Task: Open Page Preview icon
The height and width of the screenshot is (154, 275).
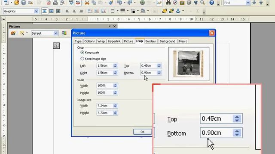Action: coord(62,3)
